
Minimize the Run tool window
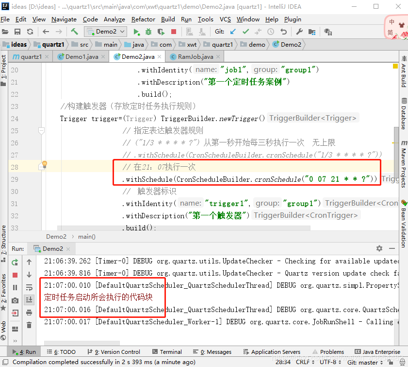[x=392, y=249]
